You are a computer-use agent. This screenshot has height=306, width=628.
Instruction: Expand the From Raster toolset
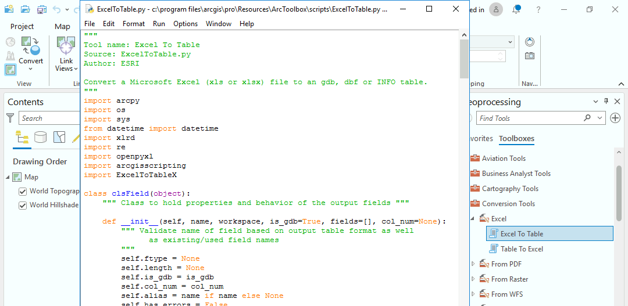pyautogui.click(x=473, y=279)
